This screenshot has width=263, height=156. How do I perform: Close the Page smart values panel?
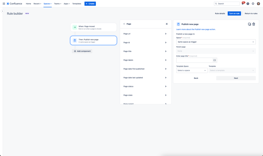pyautogui.click(x=167, y=24)
